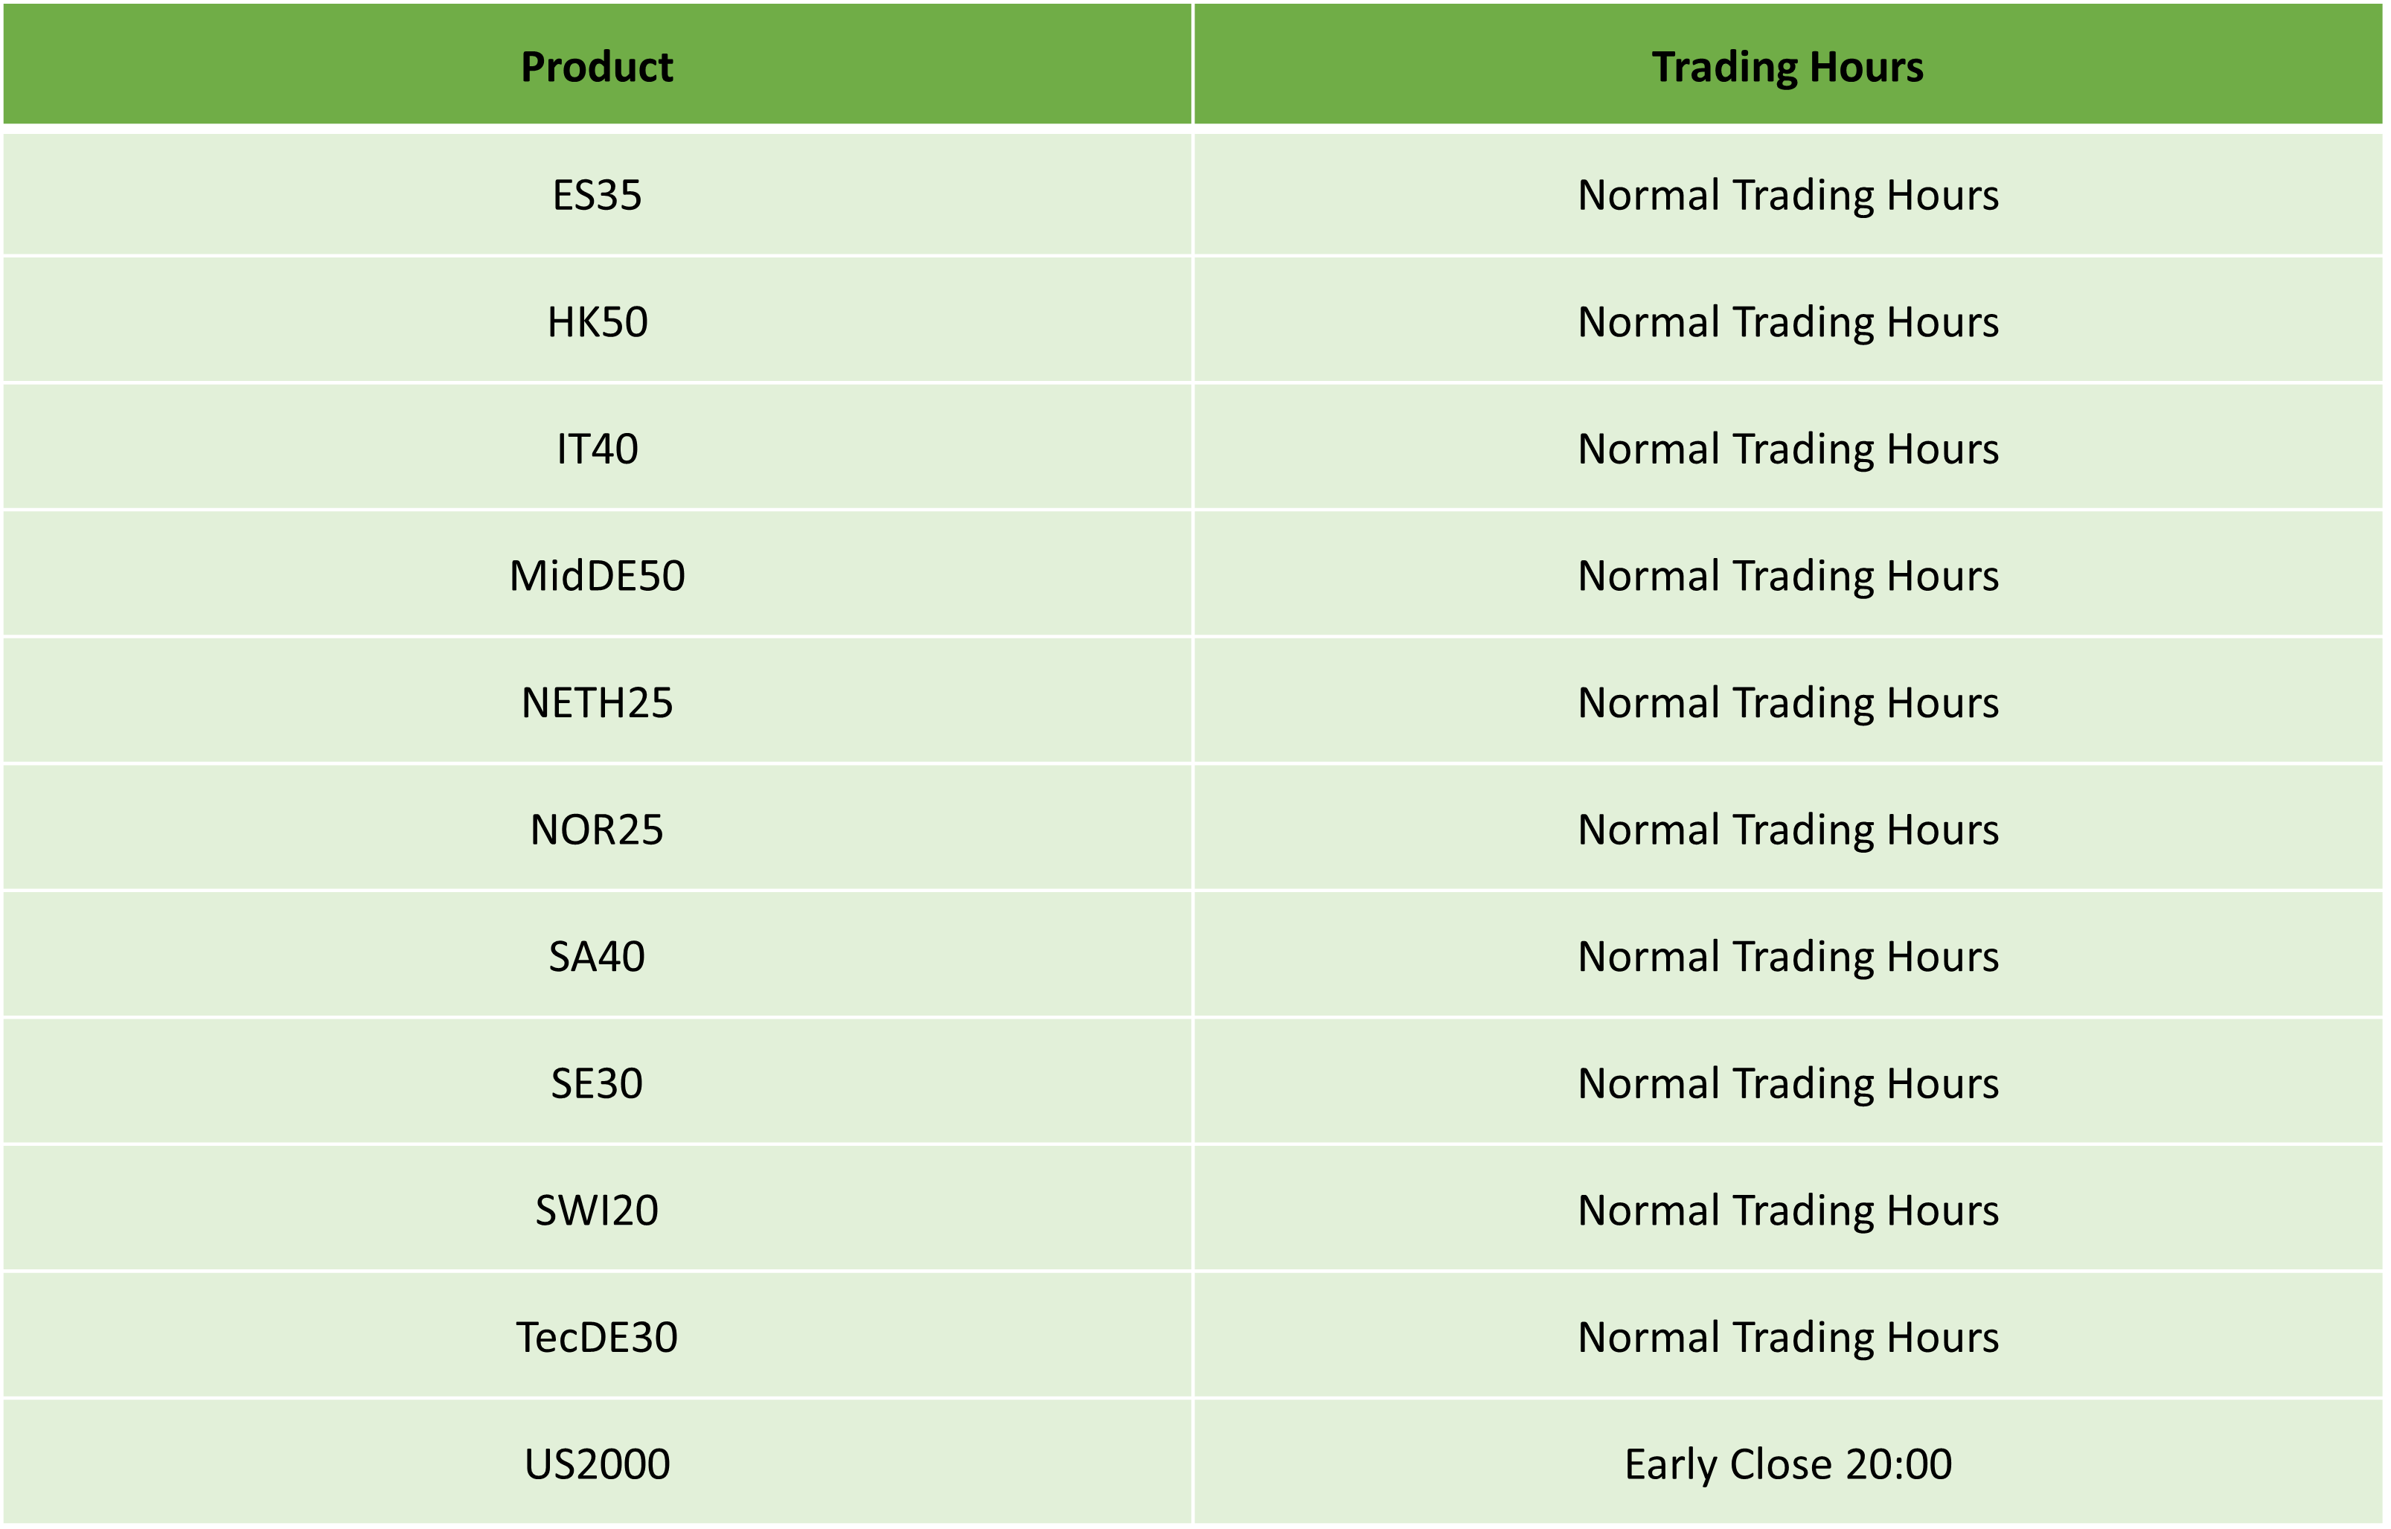Select the HK50 product cell
The image size is (2391, 1529).
click(597, 321)
